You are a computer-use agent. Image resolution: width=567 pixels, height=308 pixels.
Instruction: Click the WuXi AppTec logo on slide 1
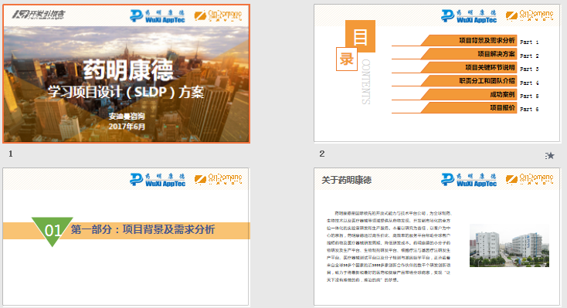158,16
